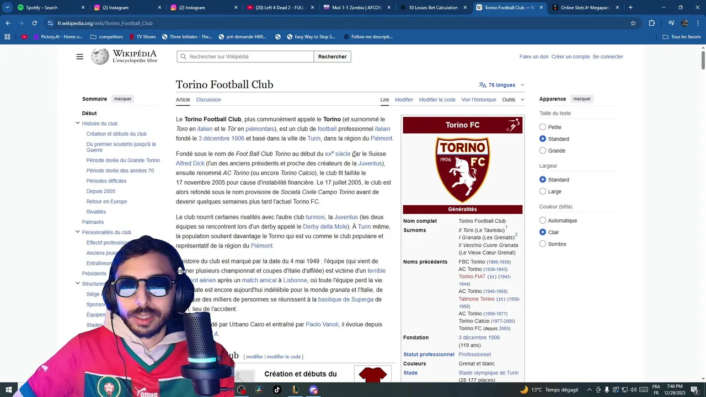
Task: Select Grande text size
Action: coord(543,151)
